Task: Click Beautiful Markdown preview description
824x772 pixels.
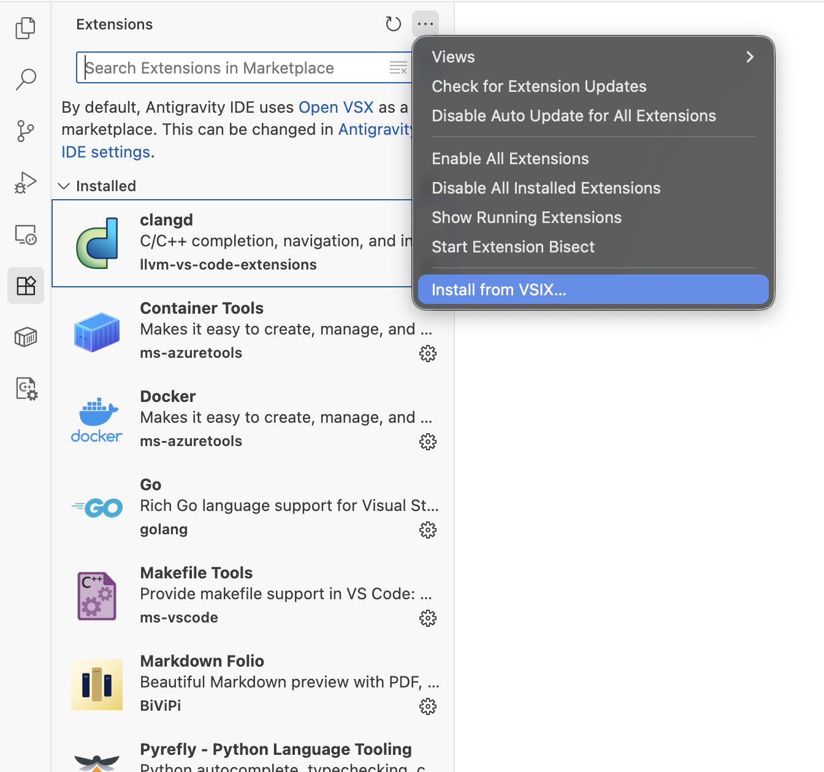Action: tap(289, 682)
